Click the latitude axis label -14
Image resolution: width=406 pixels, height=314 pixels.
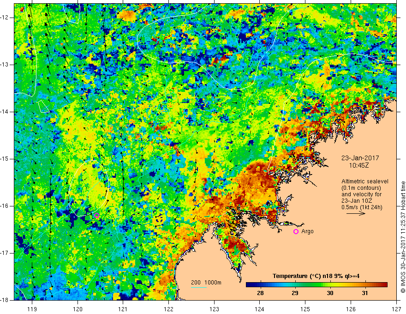tap(5, 112)
